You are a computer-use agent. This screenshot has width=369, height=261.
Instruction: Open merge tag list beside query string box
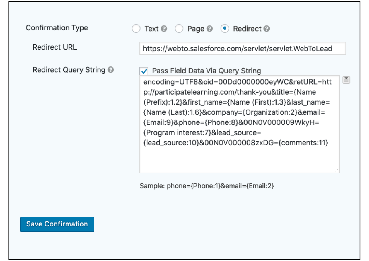(x=346, y=80)
